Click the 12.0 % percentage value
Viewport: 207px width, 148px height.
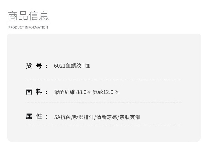pyautogui.click(x=111, y=92)
